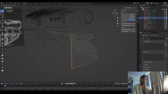Hide Empty.001 using its eye icon

164,27
